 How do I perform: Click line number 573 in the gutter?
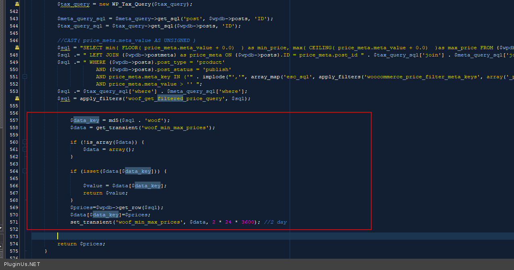[x=13, y=237]
